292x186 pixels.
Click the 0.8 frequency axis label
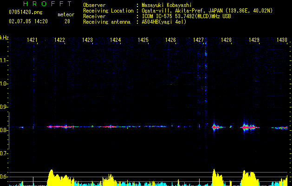point(4,130)
